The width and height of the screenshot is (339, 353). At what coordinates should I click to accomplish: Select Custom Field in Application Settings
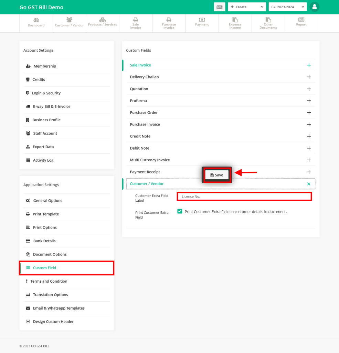point(45,268)
